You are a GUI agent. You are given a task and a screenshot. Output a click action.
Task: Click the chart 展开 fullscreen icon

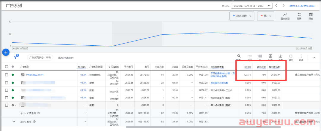[299, 15]
